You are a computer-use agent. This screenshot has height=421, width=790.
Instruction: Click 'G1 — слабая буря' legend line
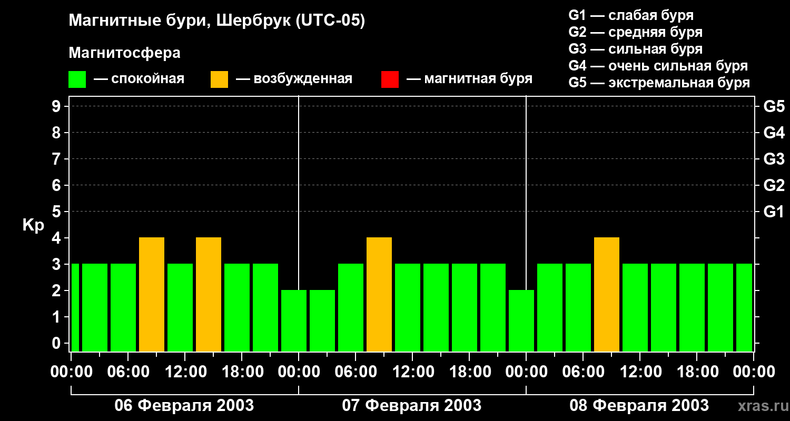click(631, 15)
